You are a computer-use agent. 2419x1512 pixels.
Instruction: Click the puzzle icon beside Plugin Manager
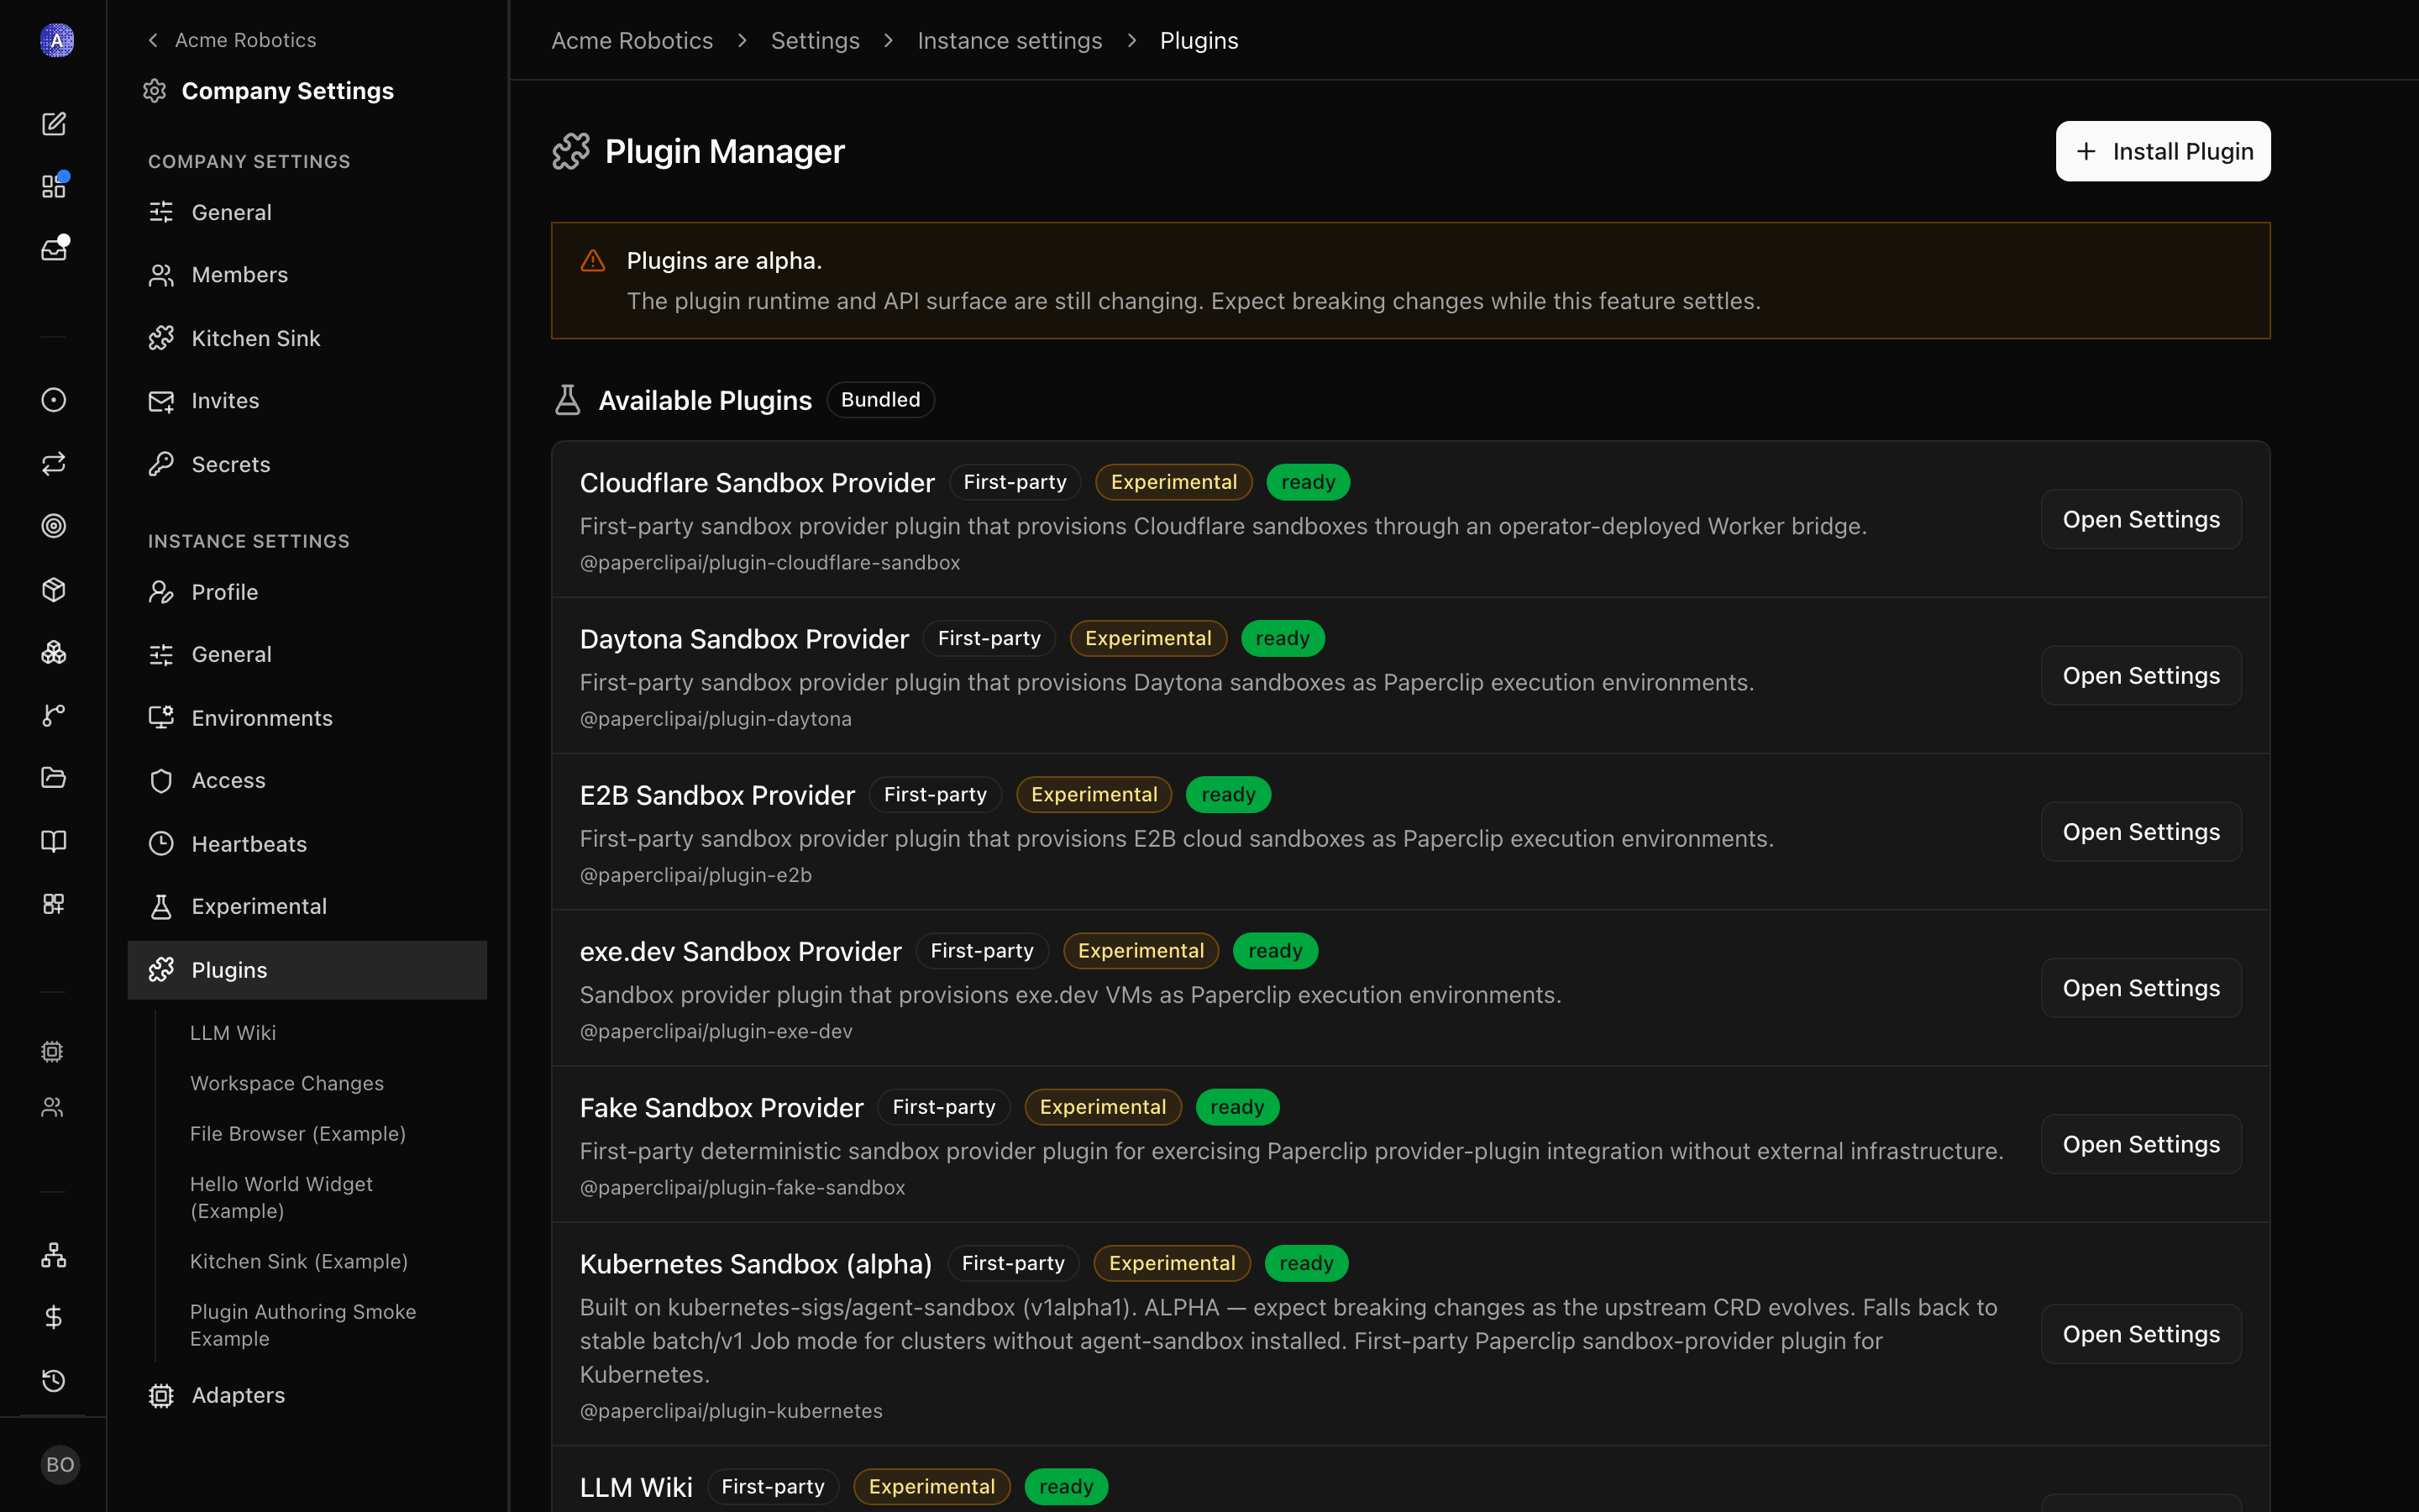click(x=571, y=151)
